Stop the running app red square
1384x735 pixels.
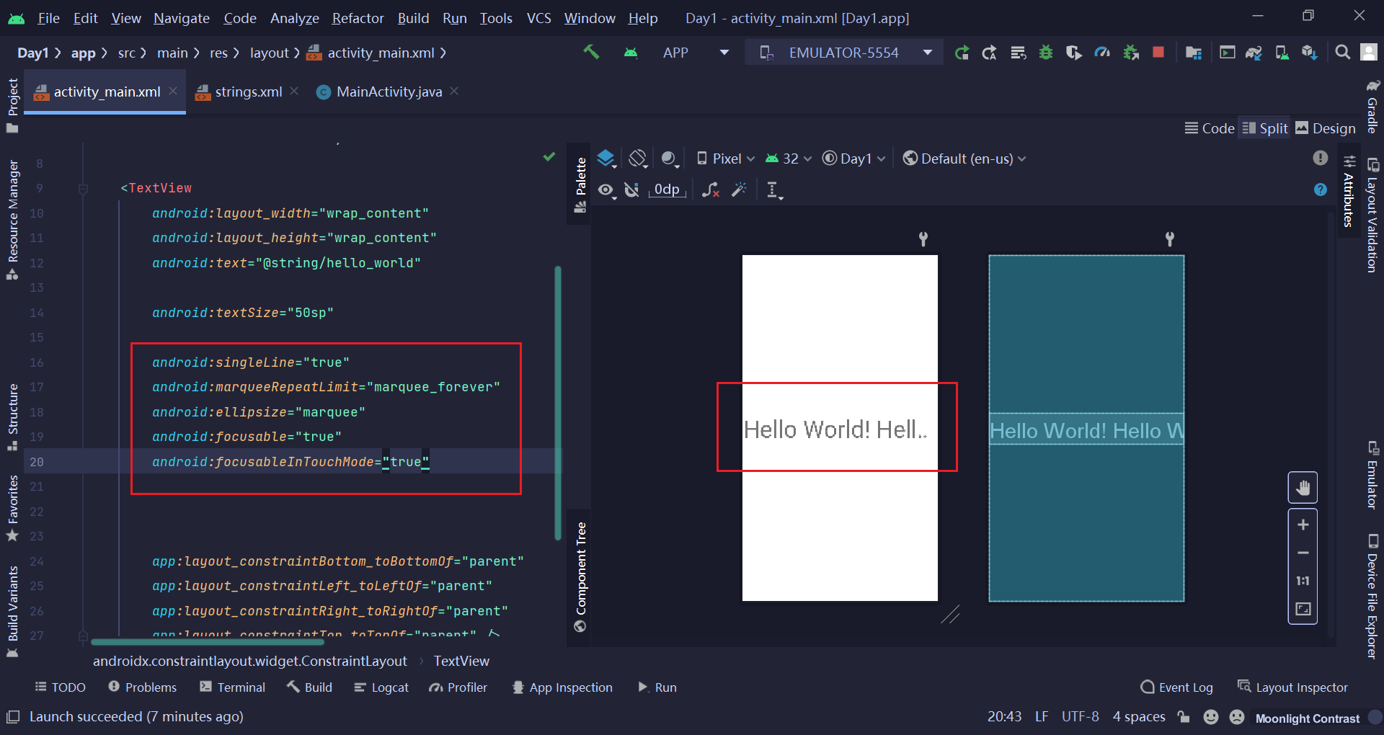[1158, 52]
